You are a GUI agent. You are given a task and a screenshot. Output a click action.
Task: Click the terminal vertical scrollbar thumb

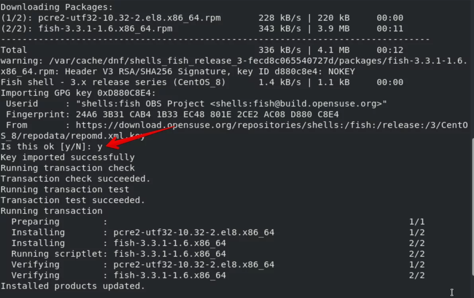point(472,207)
